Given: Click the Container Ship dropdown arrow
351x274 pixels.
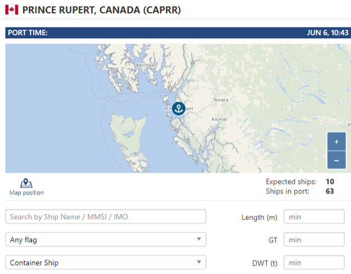Looking at the screenshot, I should pos(199,262).
